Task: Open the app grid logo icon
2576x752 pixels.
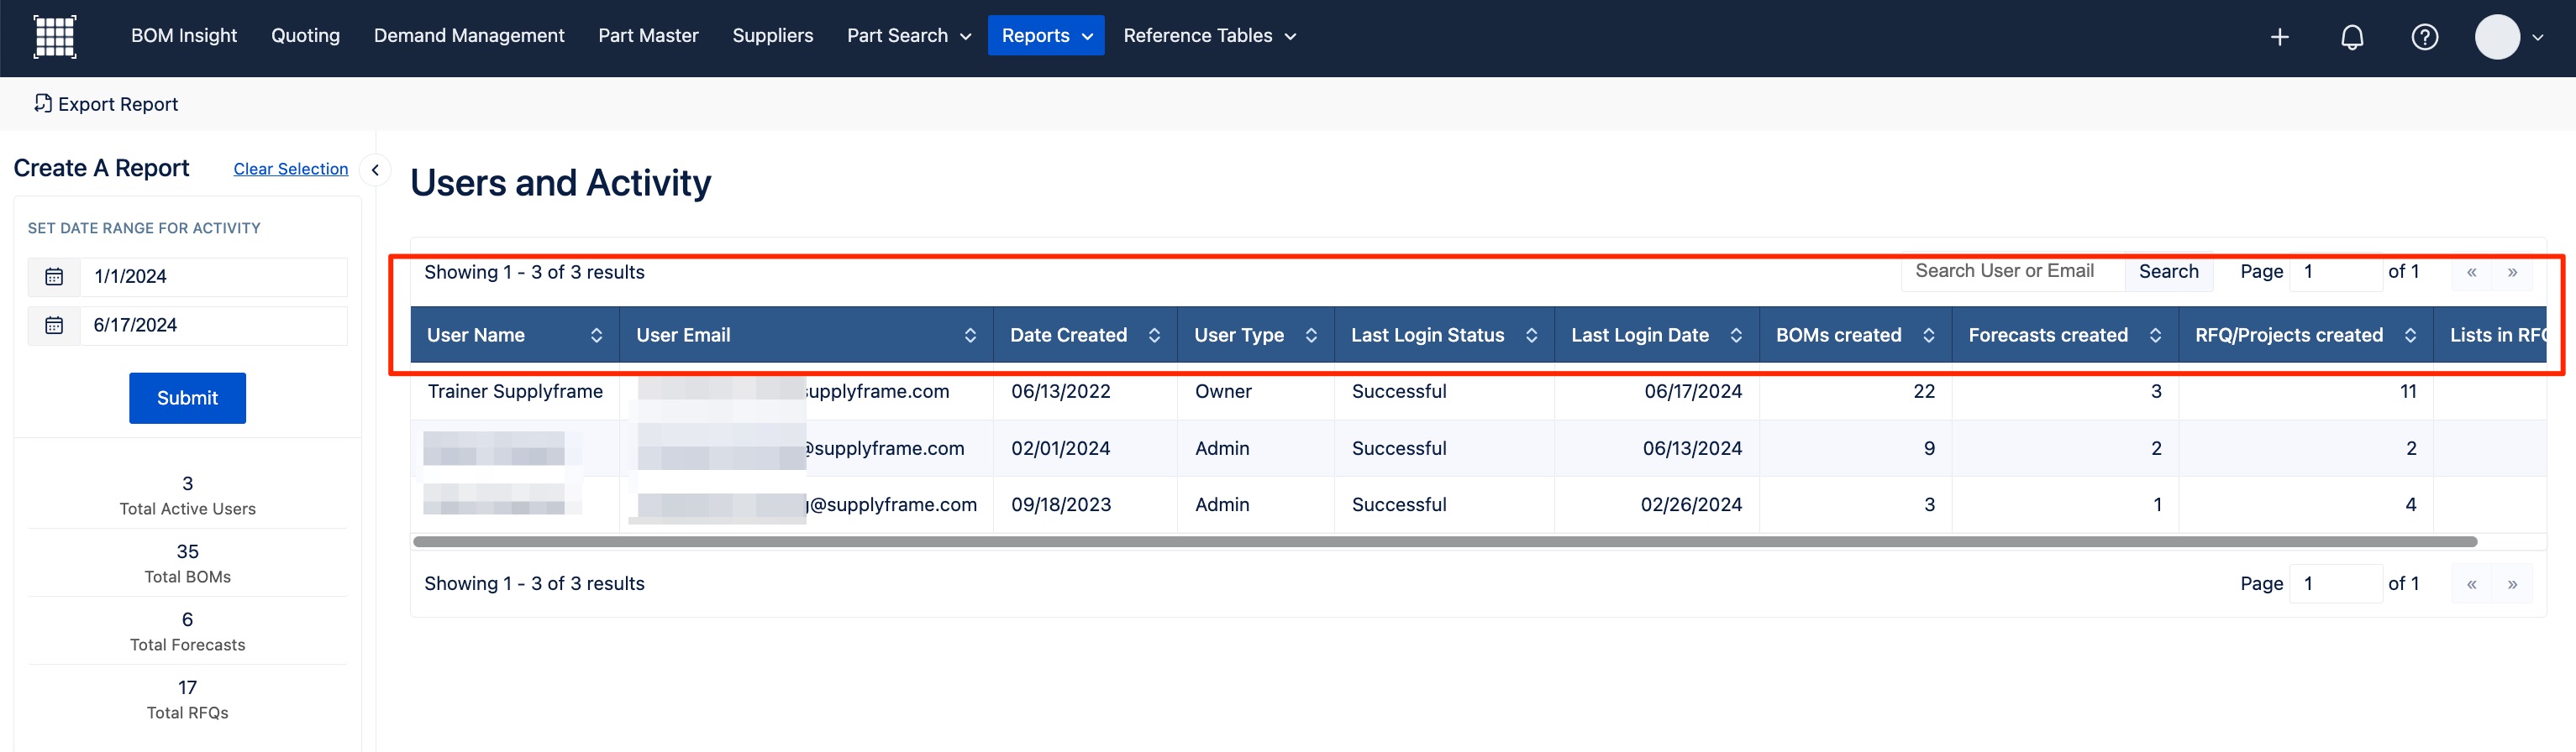Action: tap(55, 36)
